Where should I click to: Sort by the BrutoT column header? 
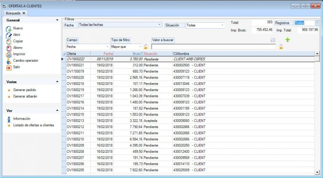tap(128, 54)
